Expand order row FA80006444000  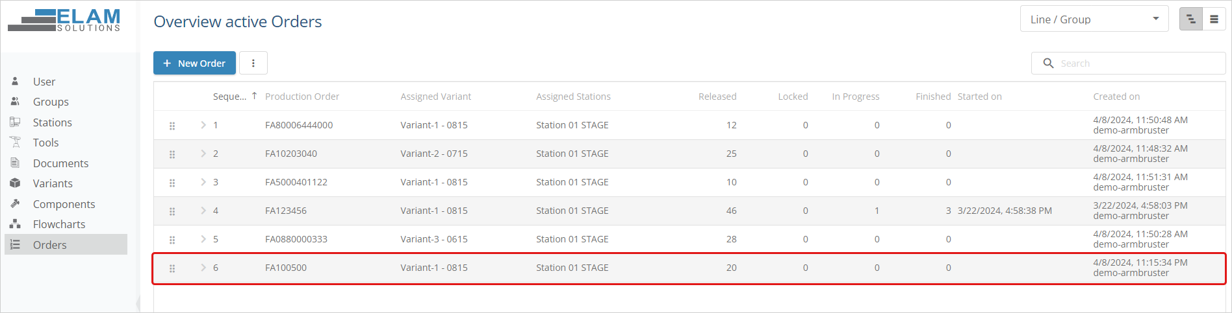point(203,125)
